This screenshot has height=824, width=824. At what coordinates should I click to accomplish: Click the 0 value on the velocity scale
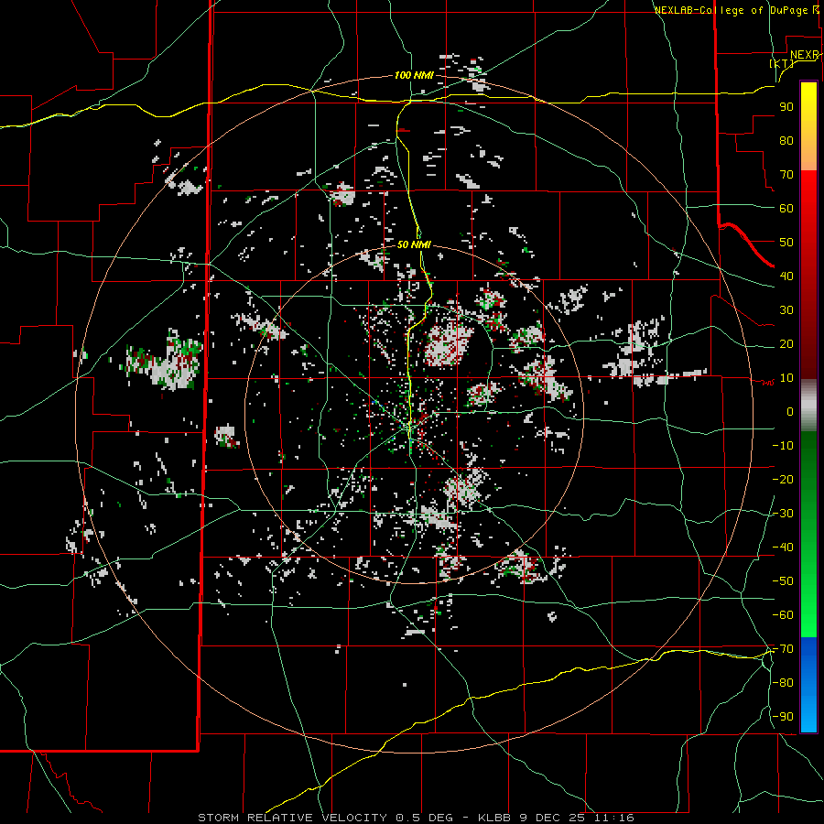coord(790,411)
